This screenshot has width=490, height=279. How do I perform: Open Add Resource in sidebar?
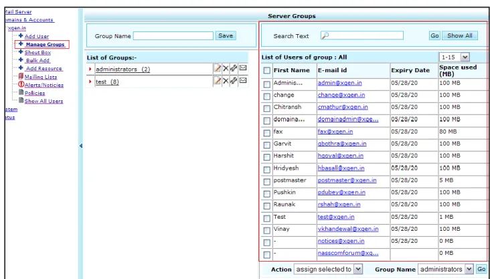click(x=44, y=69)
